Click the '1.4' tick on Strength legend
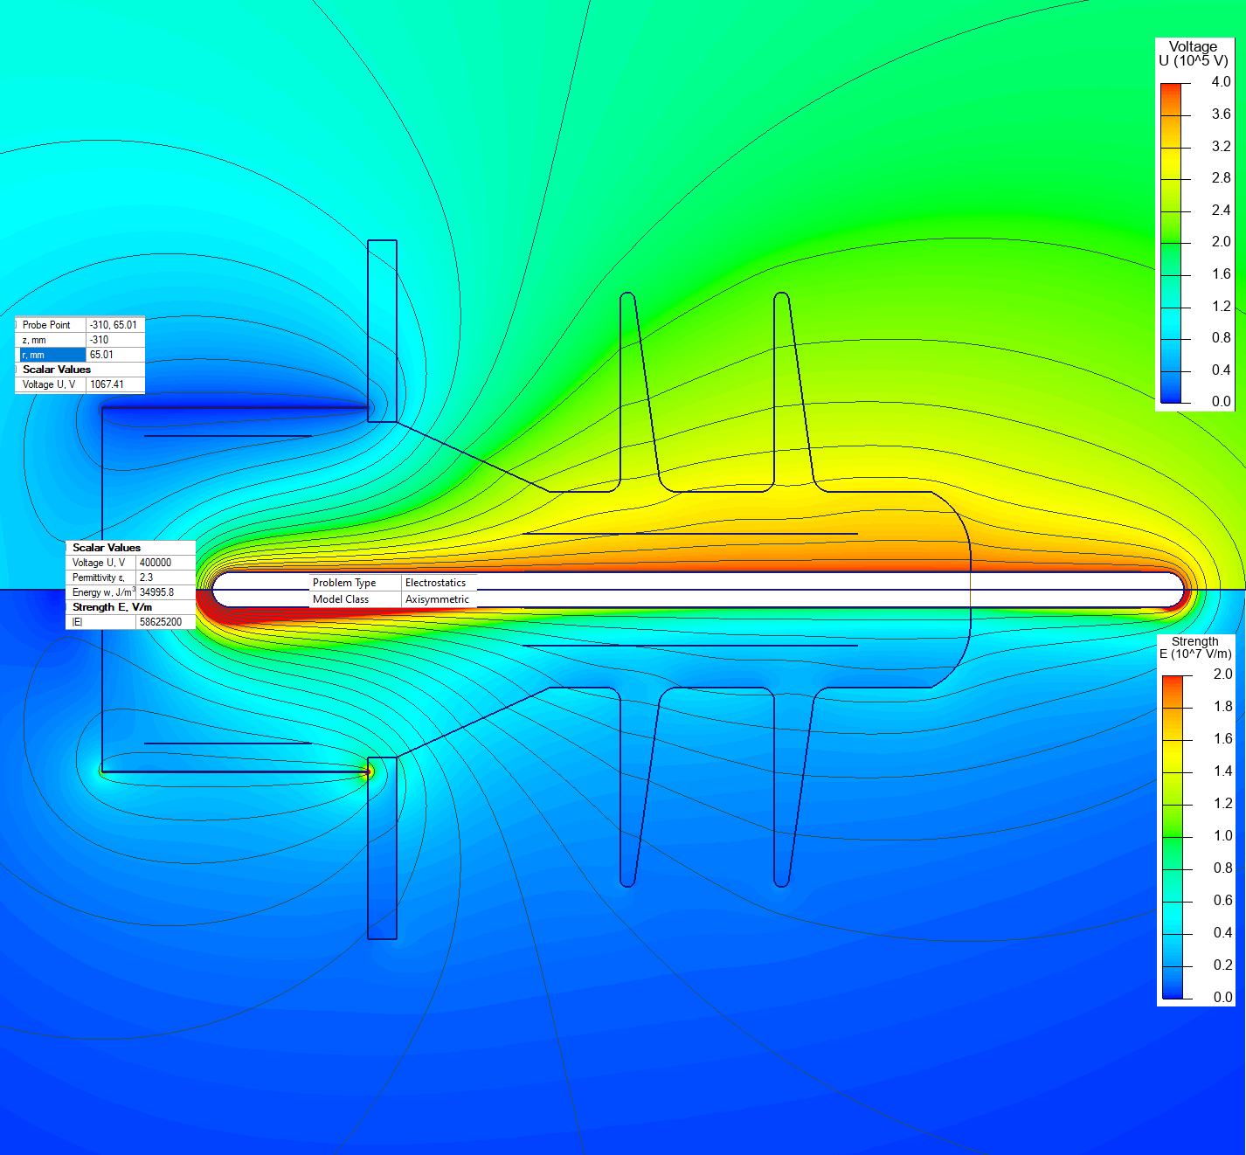 [1222, 771]
